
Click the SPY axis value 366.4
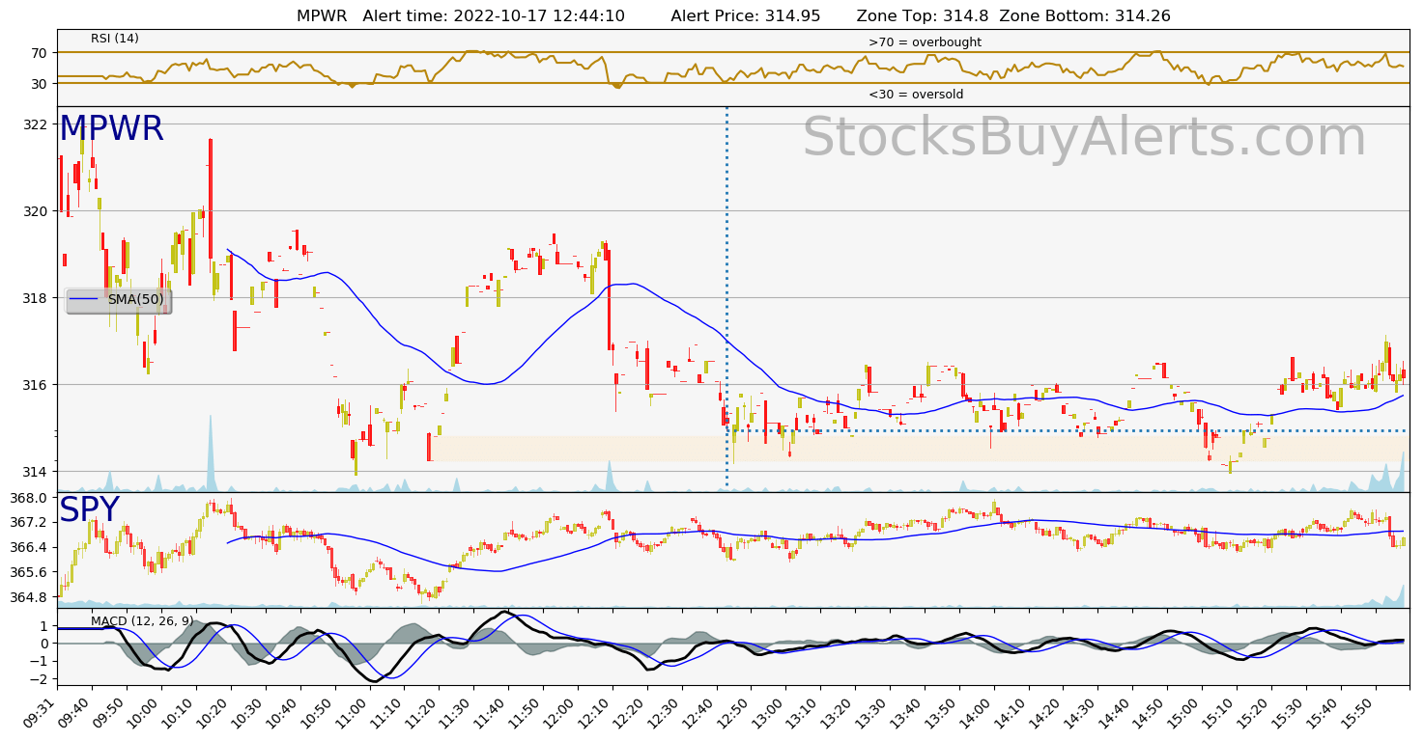pos(29,547)
